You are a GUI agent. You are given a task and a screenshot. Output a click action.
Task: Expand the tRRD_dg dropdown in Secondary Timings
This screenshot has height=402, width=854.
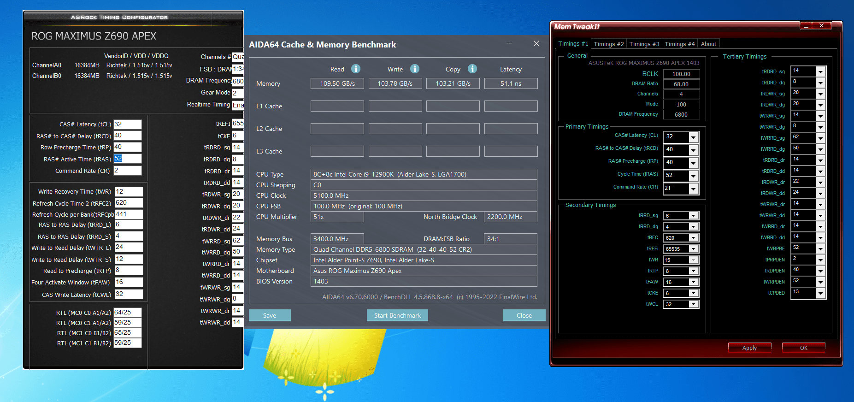click(x=693, y=227)
